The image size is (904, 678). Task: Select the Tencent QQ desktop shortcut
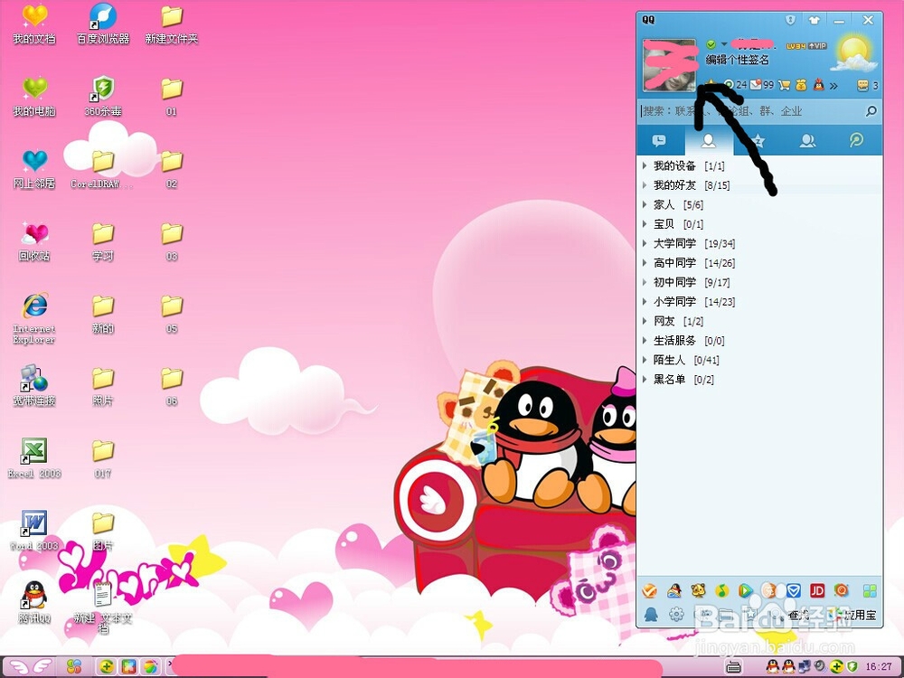tap(34, 602)
